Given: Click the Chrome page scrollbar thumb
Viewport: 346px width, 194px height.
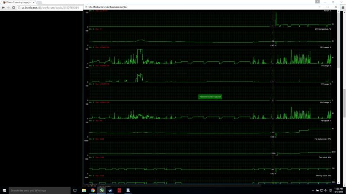Looking at the screenshot, I should [344, 103].
